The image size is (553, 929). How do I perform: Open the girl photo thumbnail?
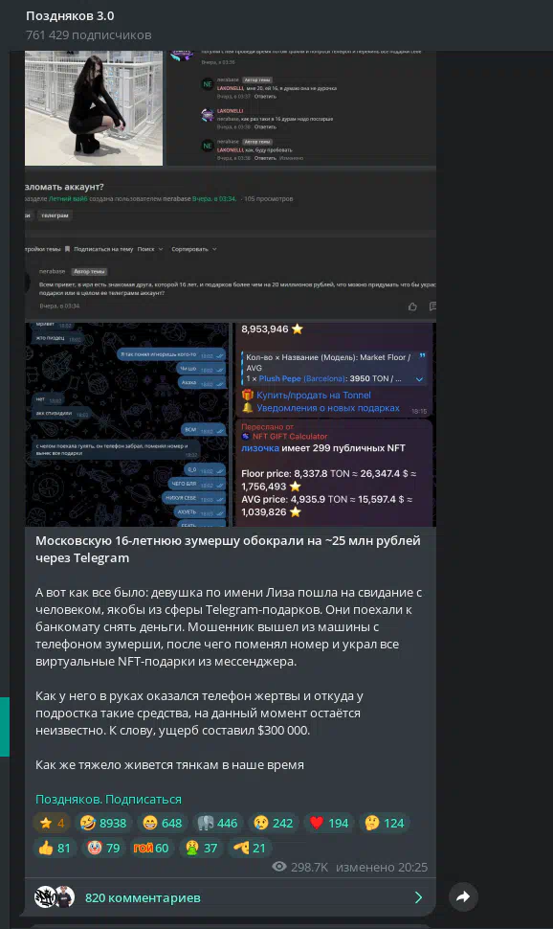pos(94,108)
